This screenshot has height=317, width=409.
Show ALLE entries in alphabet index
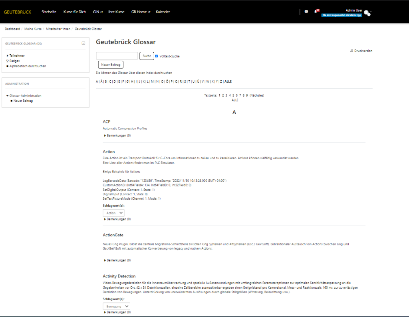point(228,81)
